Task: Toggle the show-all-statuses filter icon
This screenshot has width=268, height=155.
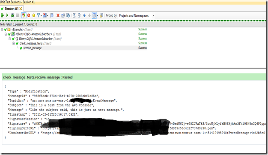Action: [x=24, y=15]
